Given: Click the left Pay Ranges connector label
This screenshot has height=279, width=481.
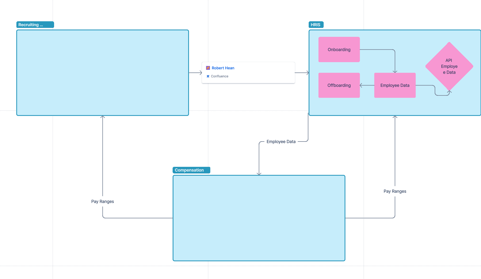Looking at the screenshot, I should click(102, 201).
